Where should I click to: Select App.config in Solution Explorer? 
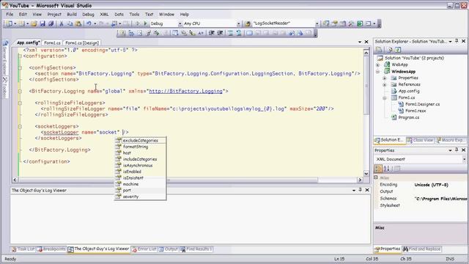(409, 91)
